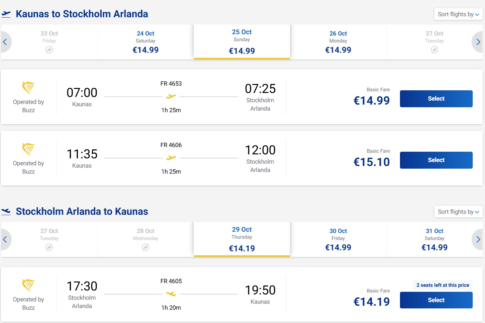Screen dimensions: 485x323
Task: Show later return dates with right arrow
Action: point(478,239)
